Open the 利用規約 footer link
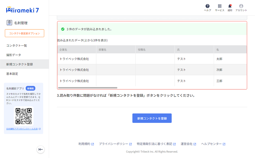Viewport: 255px width, 158px height. 84,144
